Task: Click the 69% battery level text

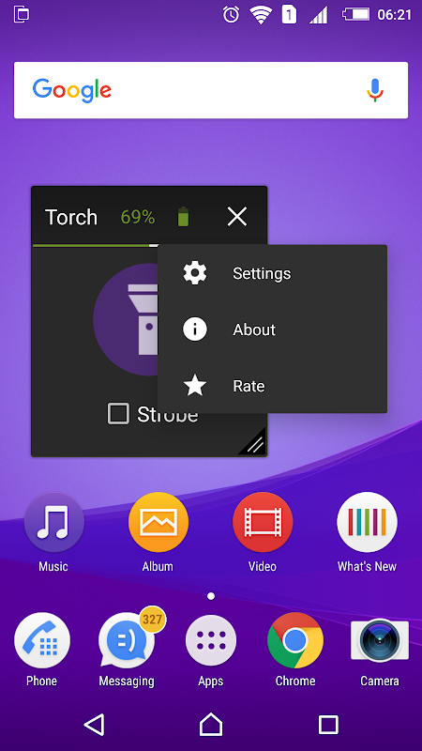Action: point(138,218)
